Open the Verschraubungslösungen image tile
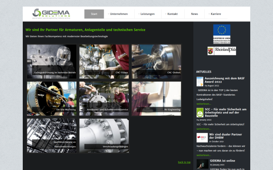Screen dimensions: 273x170 (104, 136)
